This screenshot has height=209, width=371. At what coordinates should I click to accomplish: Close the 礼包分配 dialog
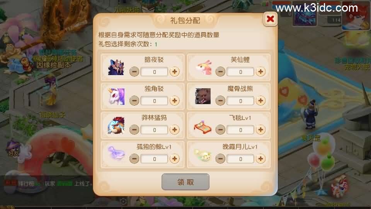[x=270, y=19]
